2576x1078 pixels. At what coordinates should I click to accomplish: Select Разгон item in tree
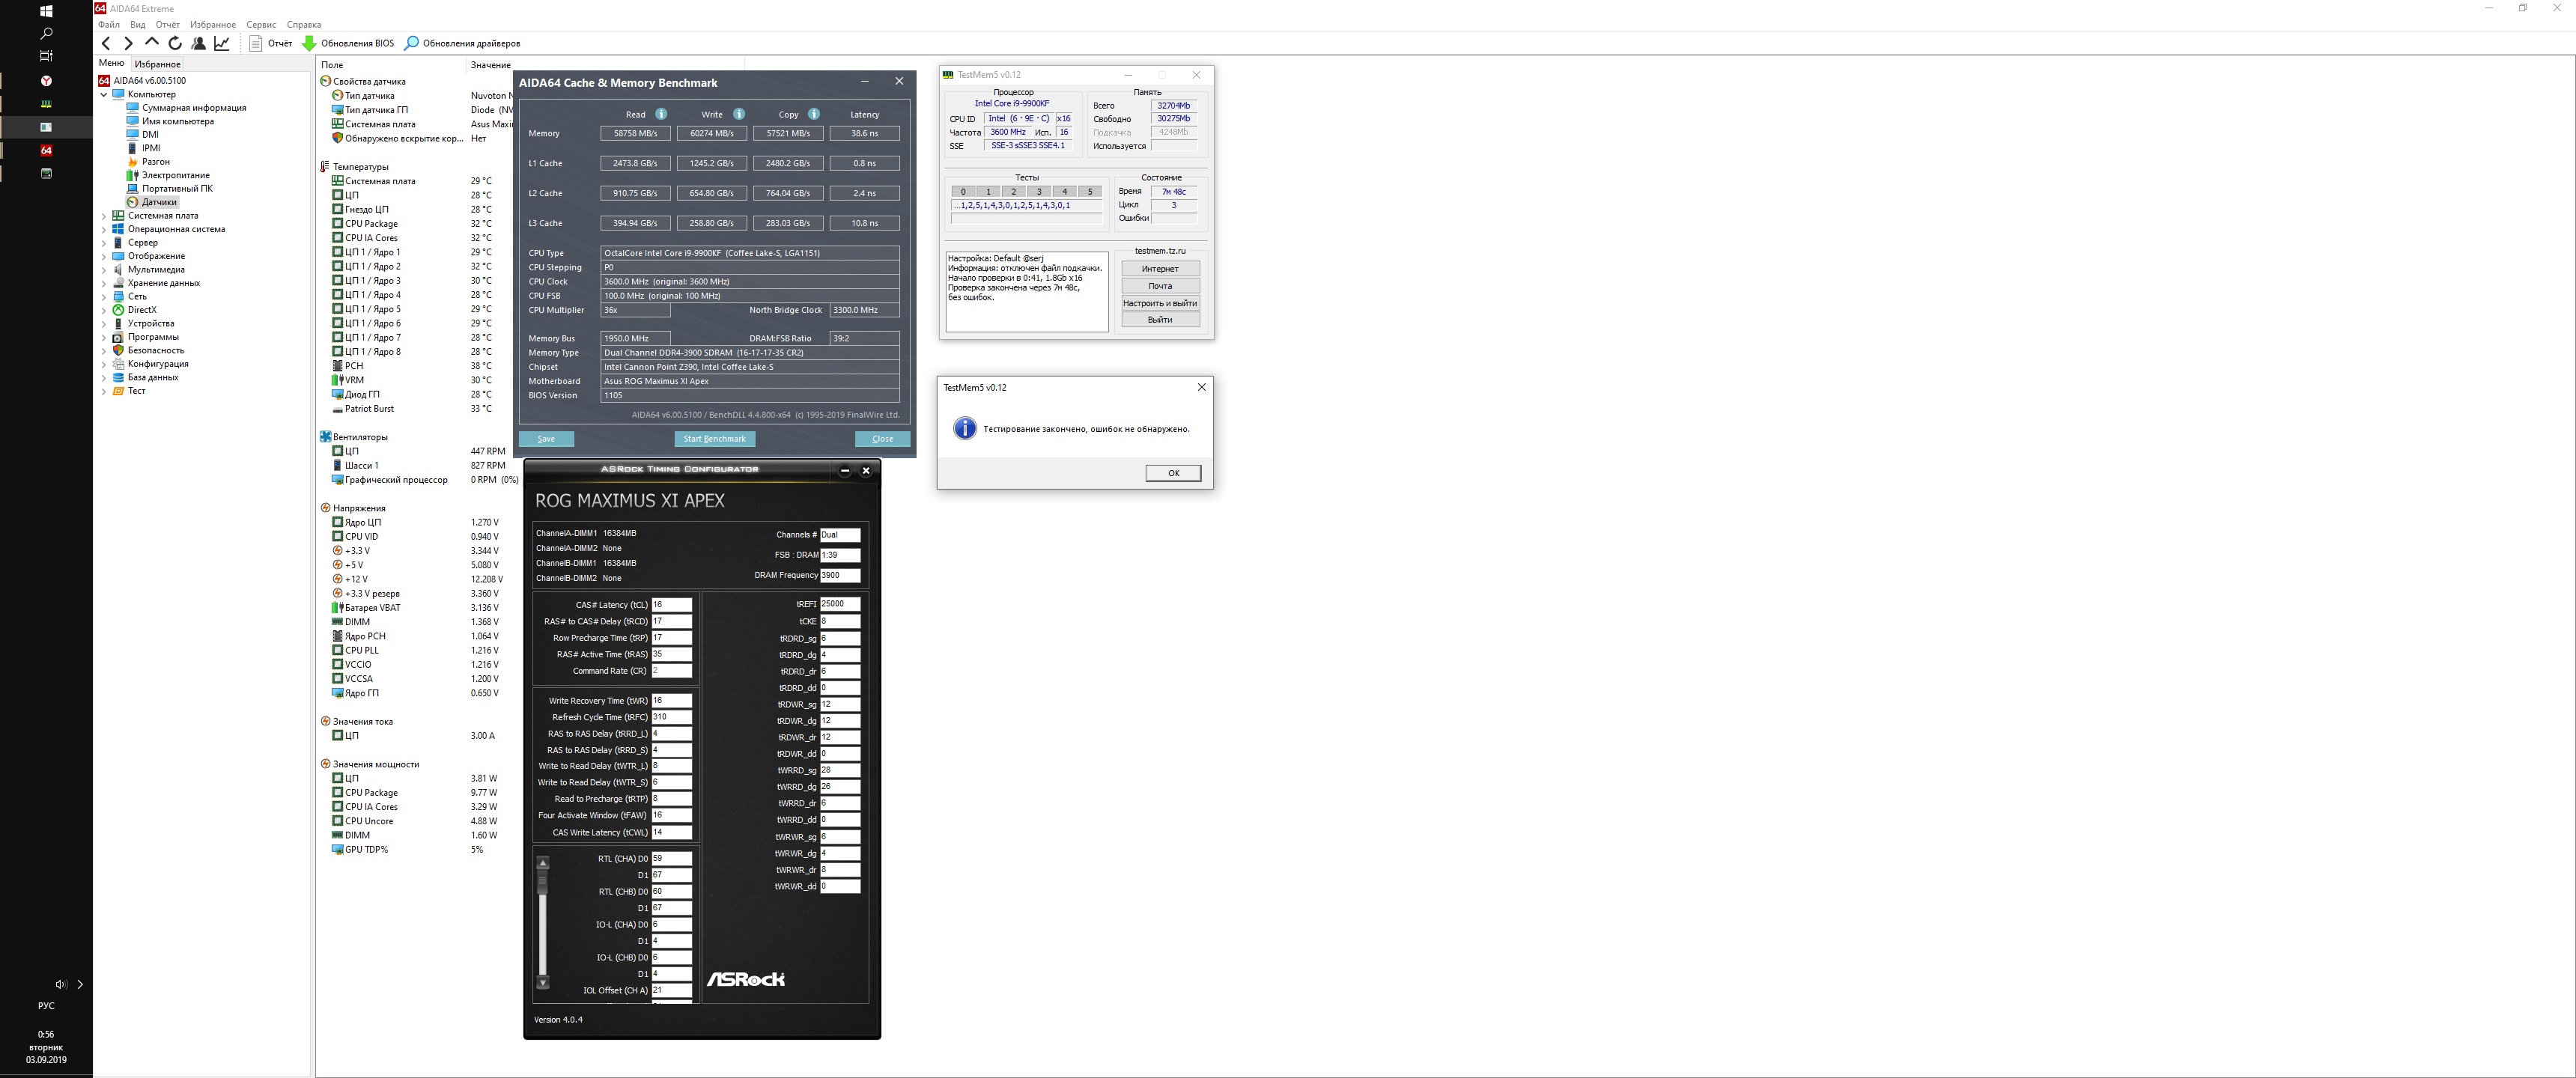pos(155,162)
